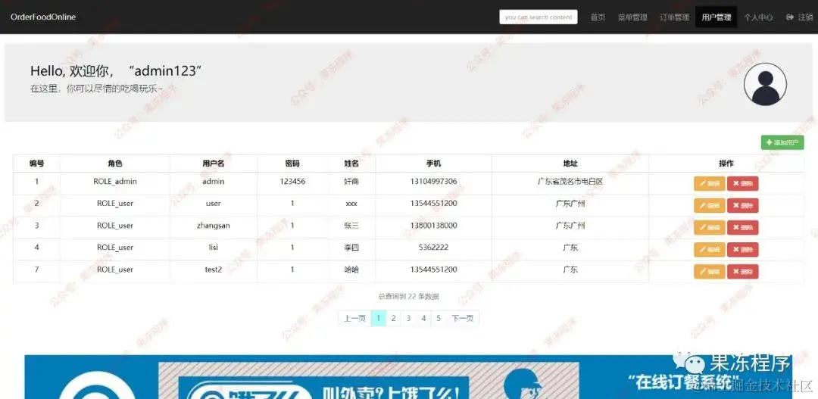Click the user avatar image

(765, 85)
